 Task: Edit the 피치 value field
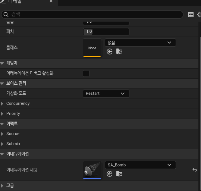pyautogui.click(x=106, y=32)
